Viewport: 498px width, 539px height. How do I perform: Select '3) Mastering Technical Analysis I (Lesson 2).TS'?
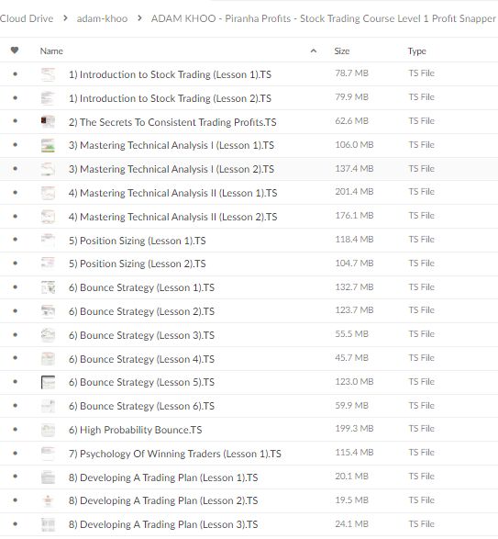[172, 169]
